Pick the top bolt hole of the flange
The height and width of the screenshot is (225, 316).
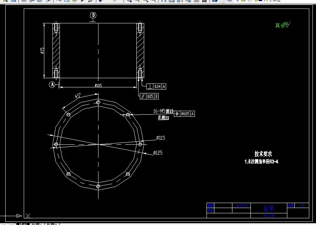pyautogui.click(x=98, y=102)
